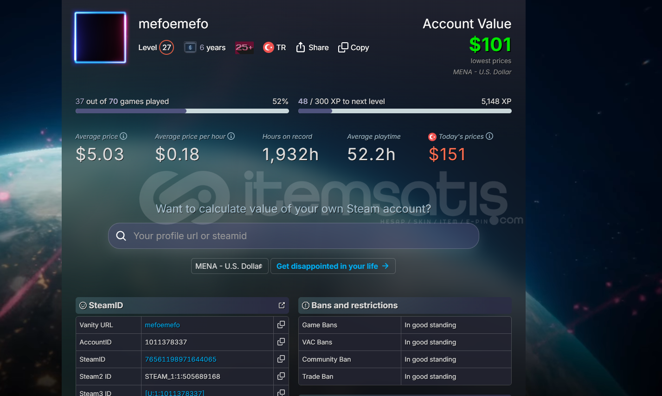Copy the account summary
Viewport: 662px width, 396px height.
coord(353,47)
